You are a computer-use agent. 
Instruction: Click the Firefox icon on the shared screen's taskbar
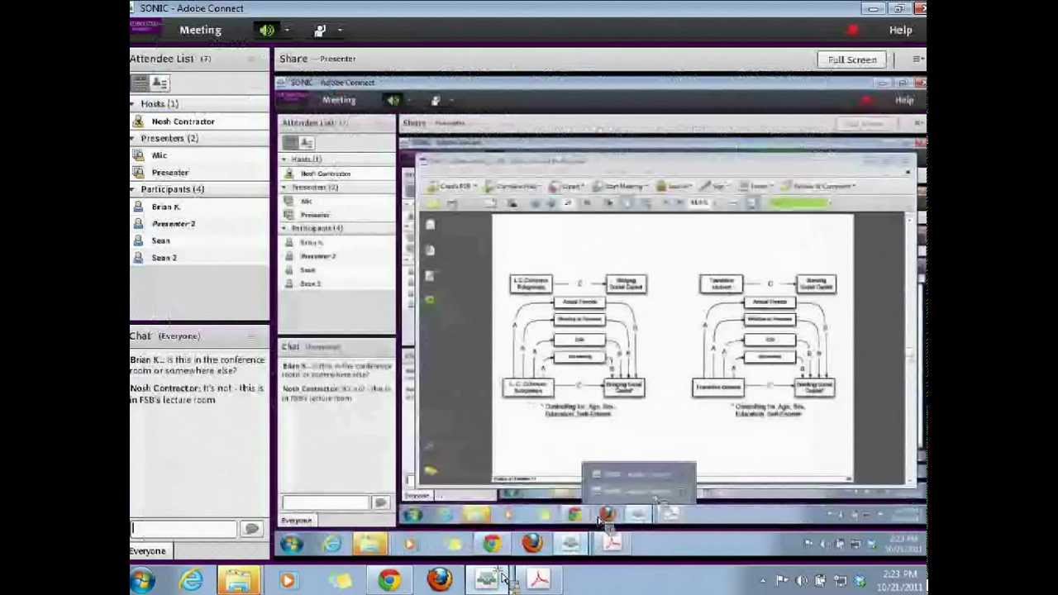click(x=531, y=544)
